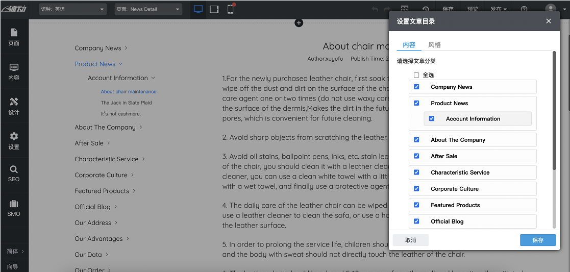Switch to mobile phone preview icon
This screenshot has width=570, height=272.
coord(231,9)
